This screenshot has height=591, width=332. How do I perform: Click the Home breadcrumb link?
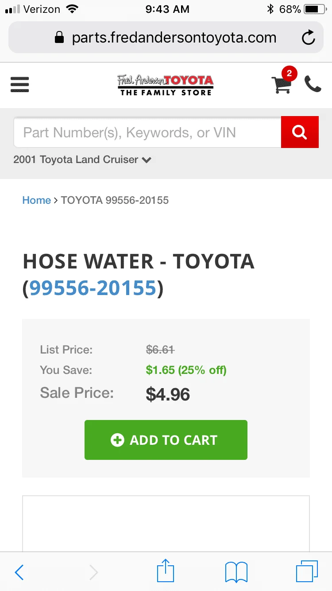tap(36, 200)
